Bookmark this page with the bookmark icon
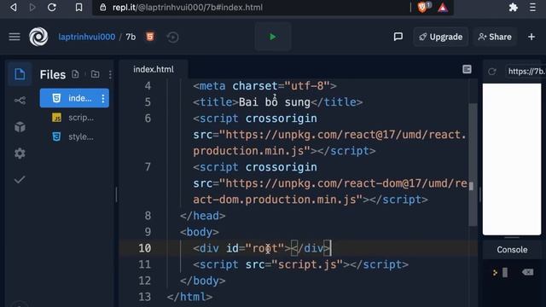 tap(79, 8)
